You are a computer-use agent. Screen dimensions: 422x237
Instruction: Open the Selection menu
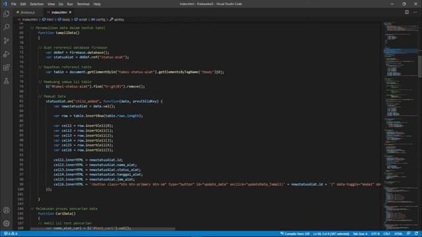coord(37,4)
